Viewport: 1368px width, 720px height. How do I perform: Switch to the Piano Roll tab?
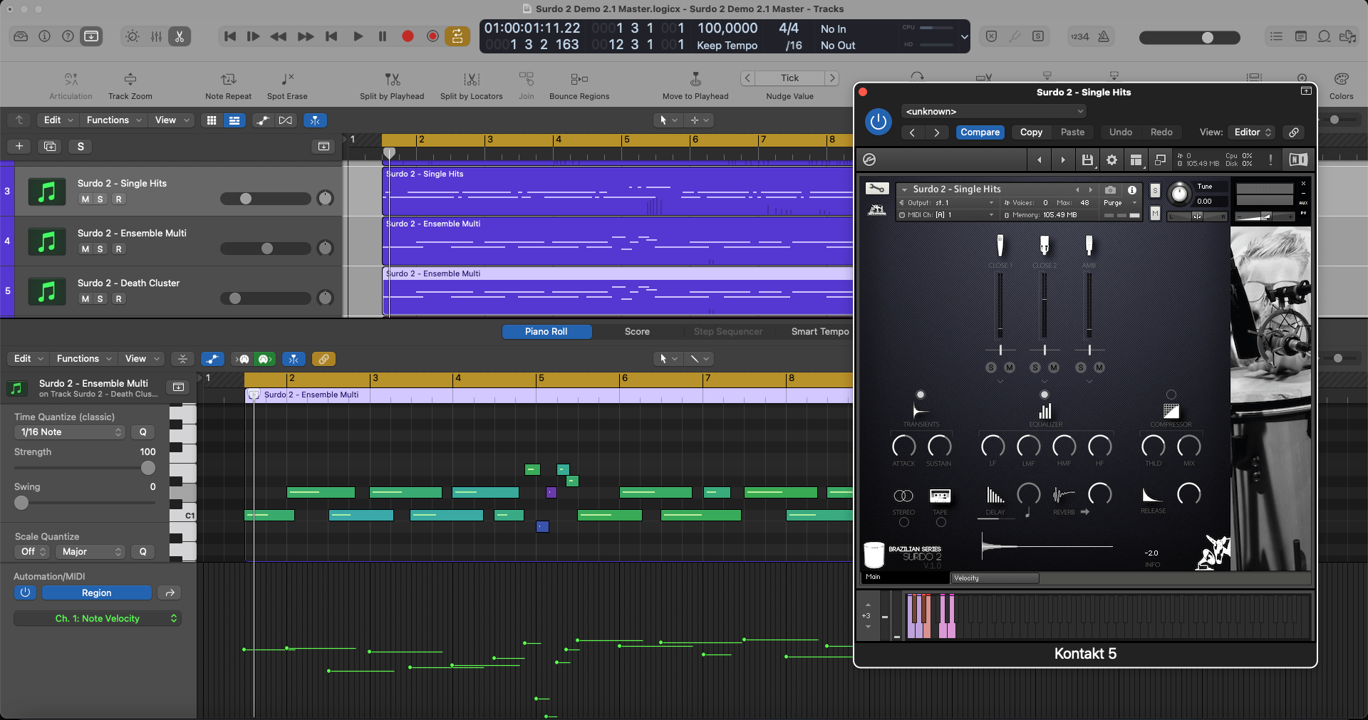click(546, 332)
